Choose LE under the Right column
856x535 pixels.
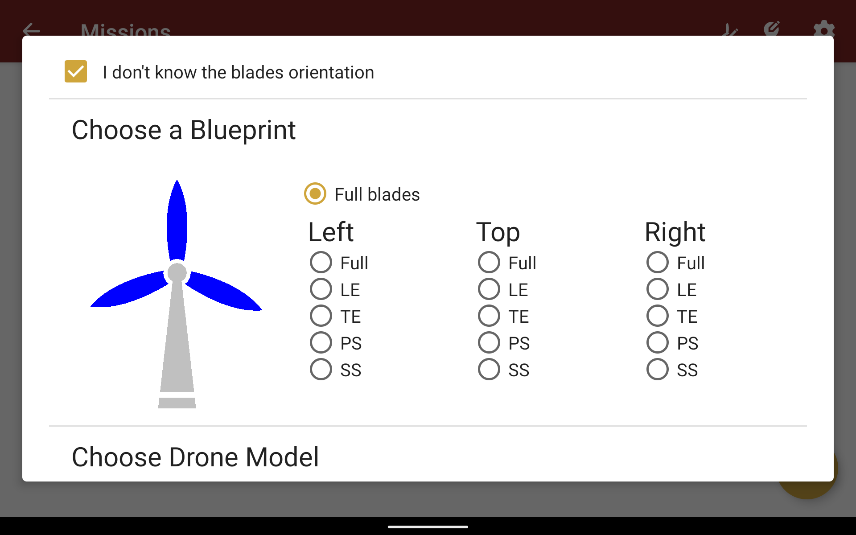coord(657,289)
